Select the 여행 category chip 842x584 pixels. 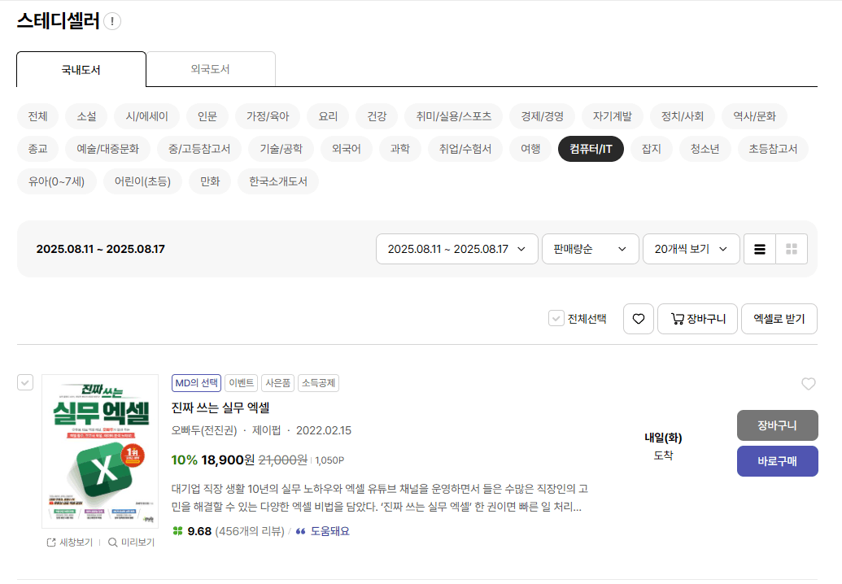click(x=530, y=149)
